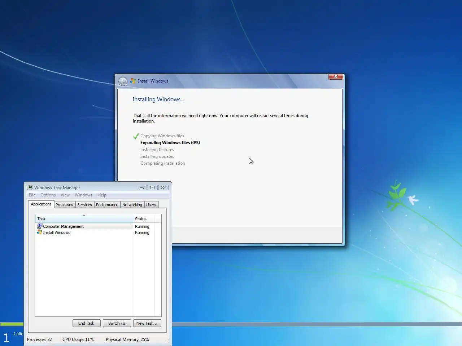Click Running status of Install Windows
The width and height of the screenshot is (462, 346).
pos(142,232)
